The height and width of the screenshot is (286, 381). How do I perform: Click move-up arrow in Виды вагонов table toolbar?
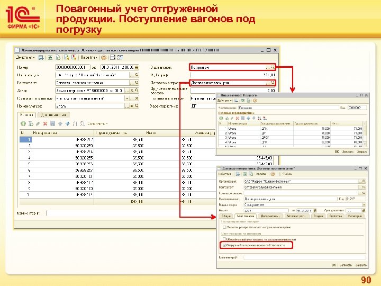pos(248,118)
